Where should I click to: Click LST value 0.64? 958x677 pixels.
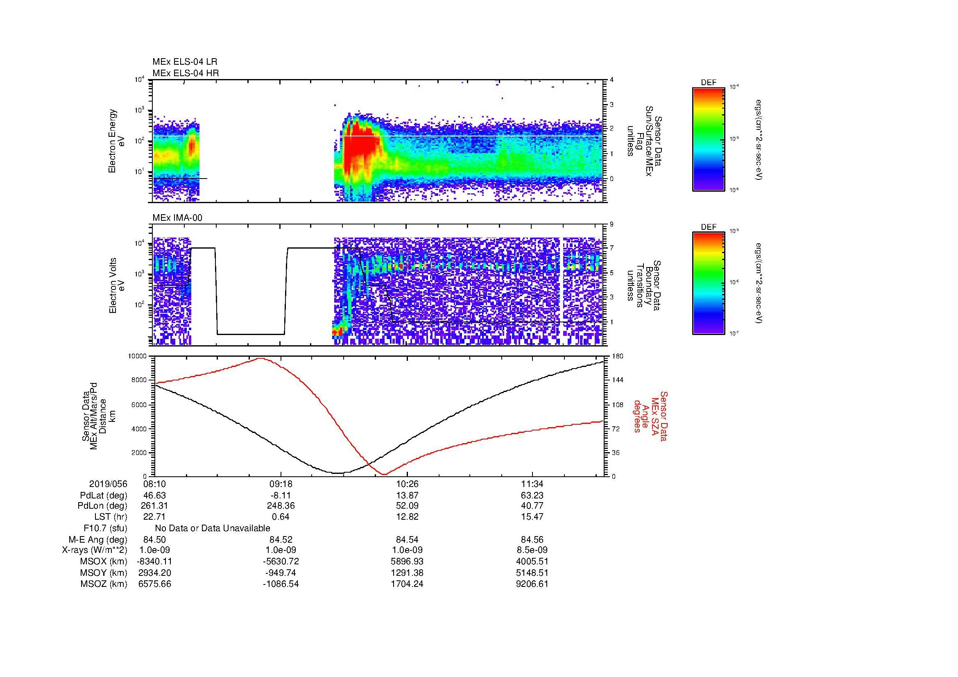pos(281,517)
